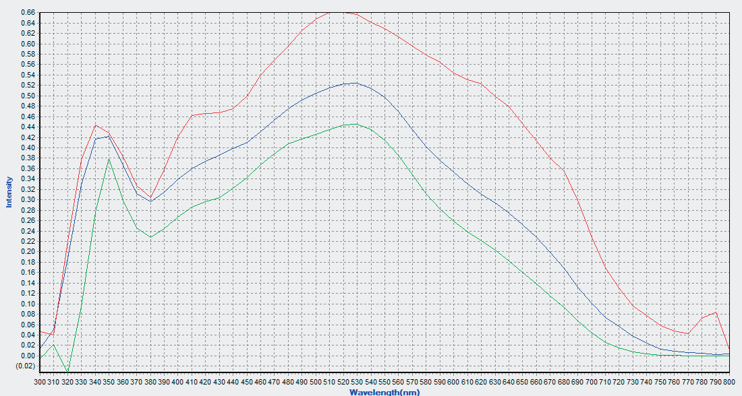
Task: Select the 0.44 intensity tick label
Action: [x=28, y=127]
